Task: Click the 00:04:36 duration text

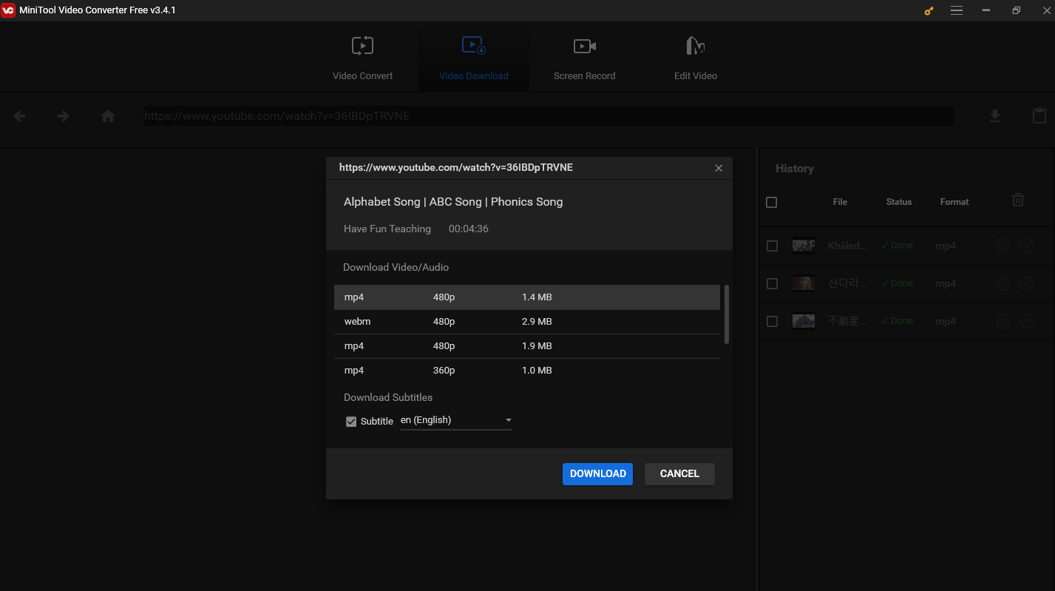Action: point(469,229)
